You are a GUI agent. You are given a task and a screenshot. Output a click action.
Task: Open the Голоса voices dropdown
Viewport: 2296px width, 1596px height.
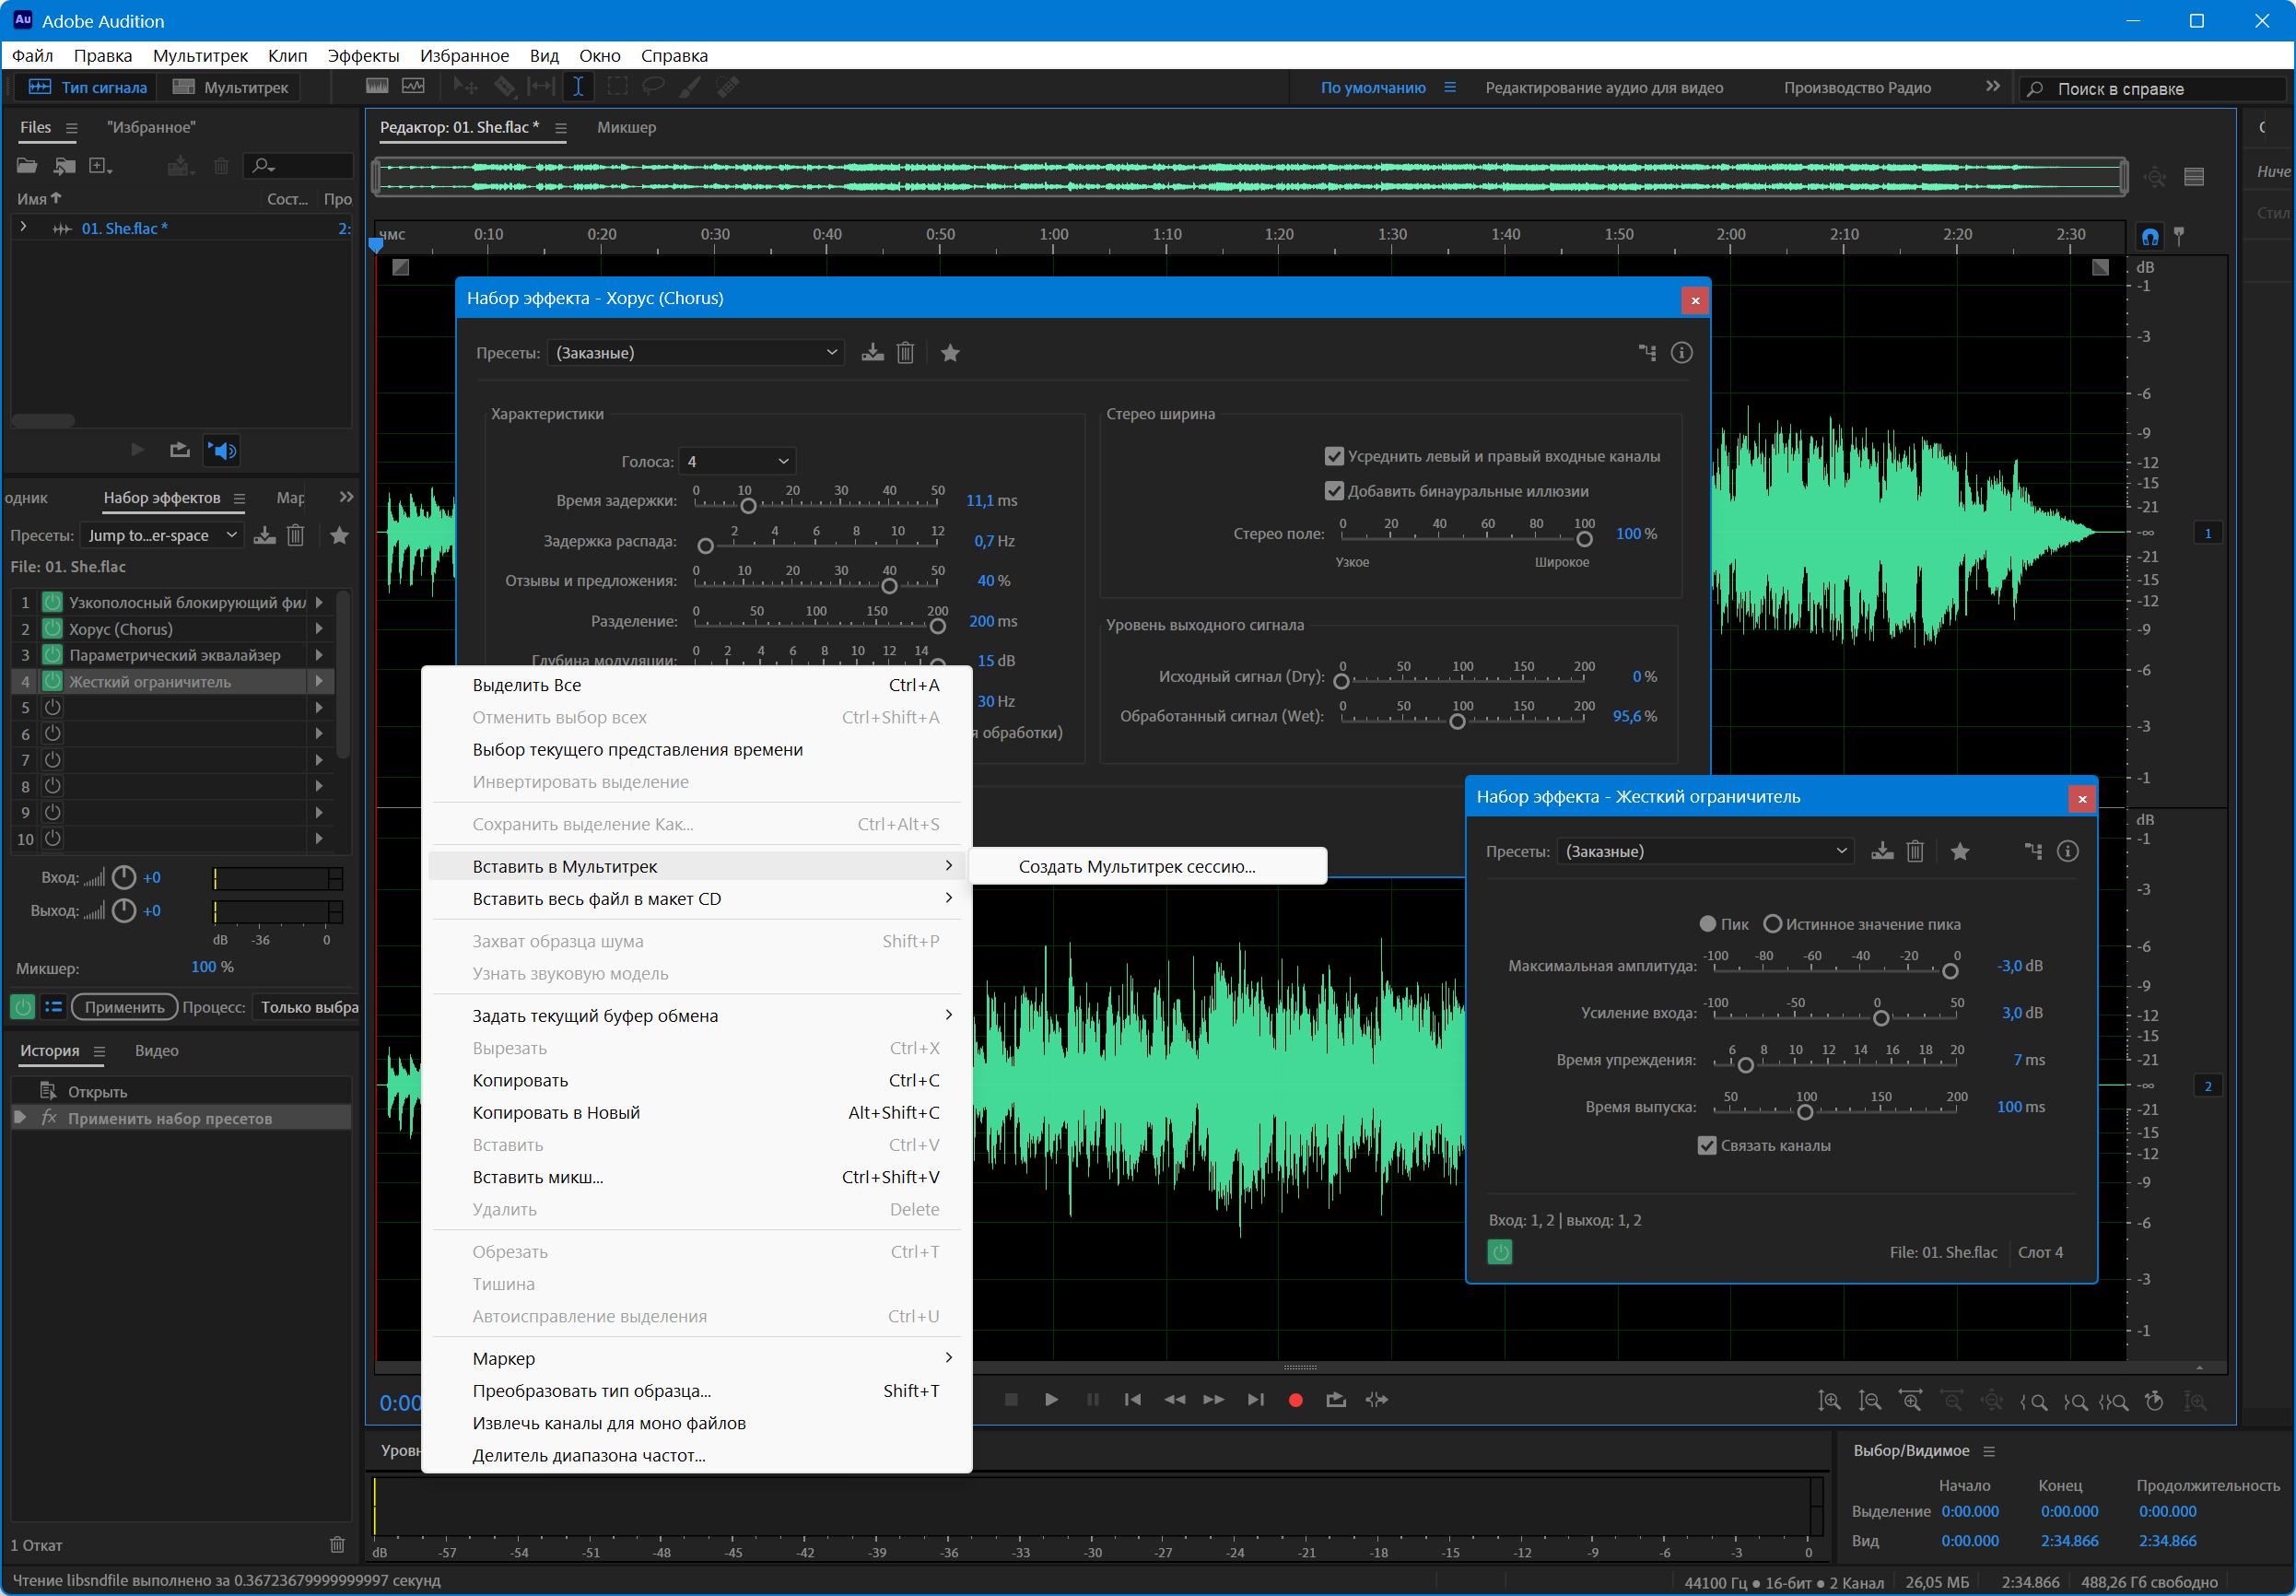[x=737, y=461]
